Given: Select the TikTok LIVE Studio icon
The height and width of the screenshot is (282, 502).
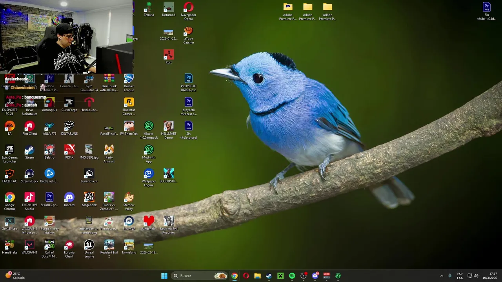Looking at the screenshot, I should point(29,202).
